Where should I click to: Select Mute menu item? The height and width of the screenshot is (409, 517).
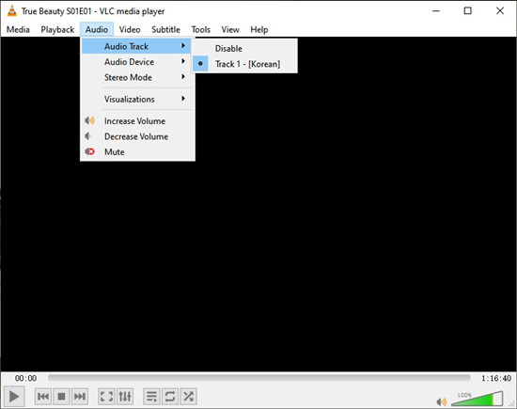pos(136,151)
